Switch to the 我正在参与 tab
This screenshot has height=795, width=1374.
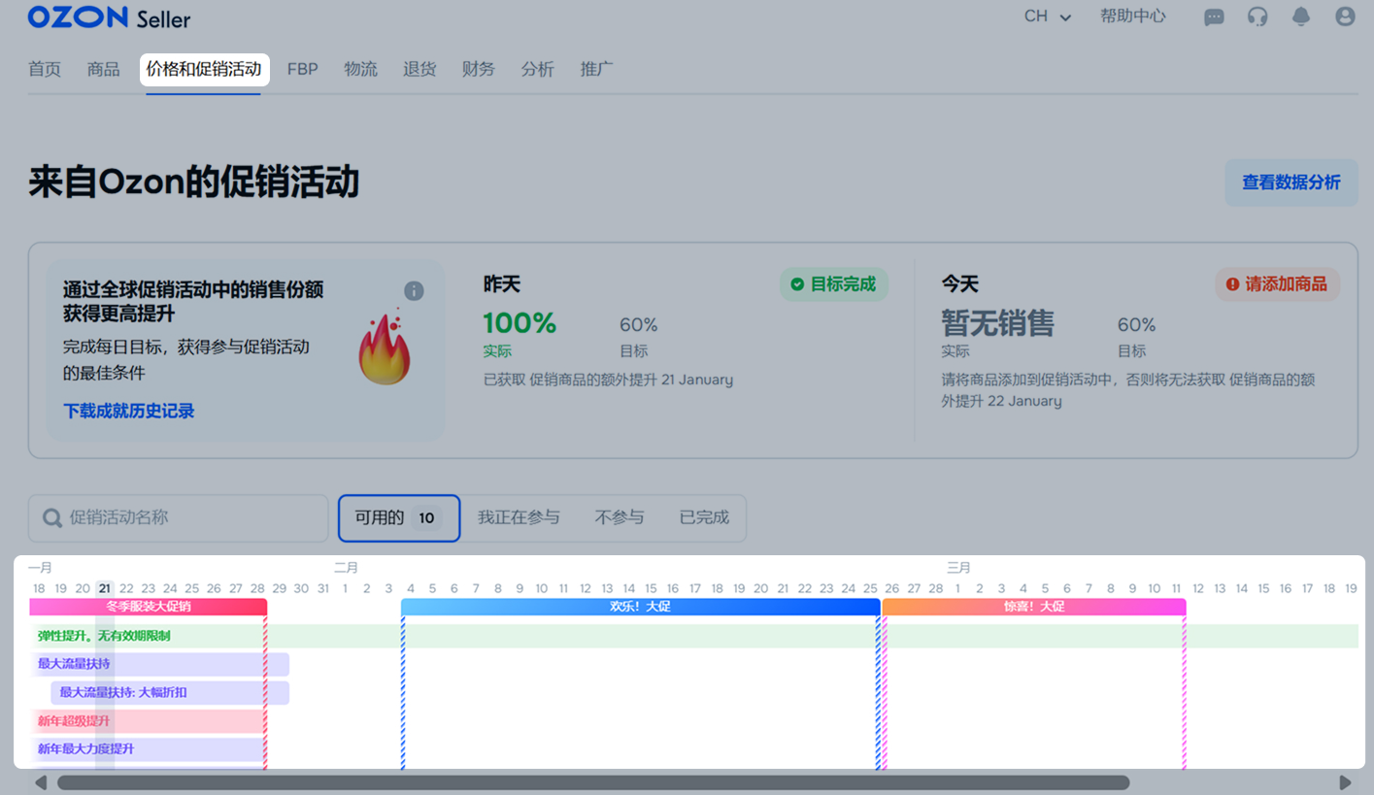(519, 517)
